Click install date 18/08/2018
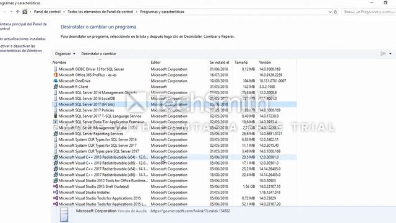The height and width of the screenshot is (223, 396). pos(218,175)
